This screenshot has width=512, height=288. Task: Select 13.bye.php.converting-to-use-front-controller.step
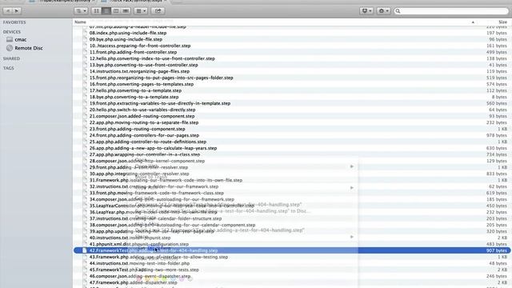click(144, 65)
